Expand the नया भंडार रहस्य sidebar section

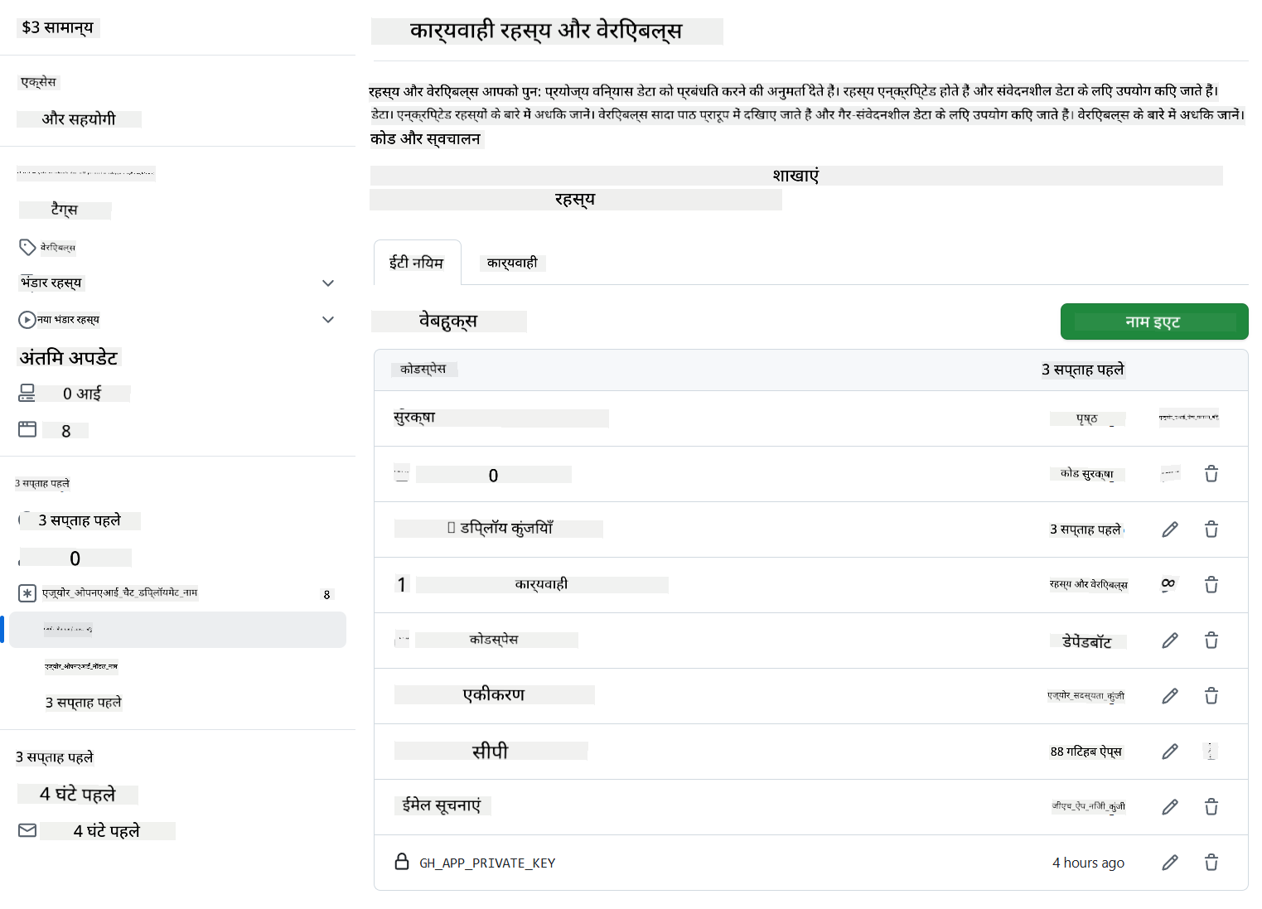pos(328,320)
